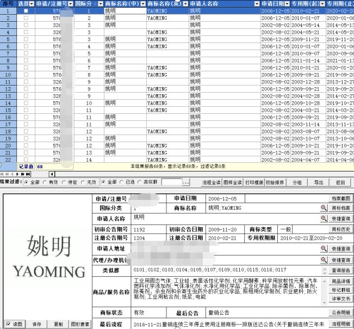Select the 类似群 radio button
This screenshot has height=329, width=354.
pyautogui.click(x=140, y=182)
